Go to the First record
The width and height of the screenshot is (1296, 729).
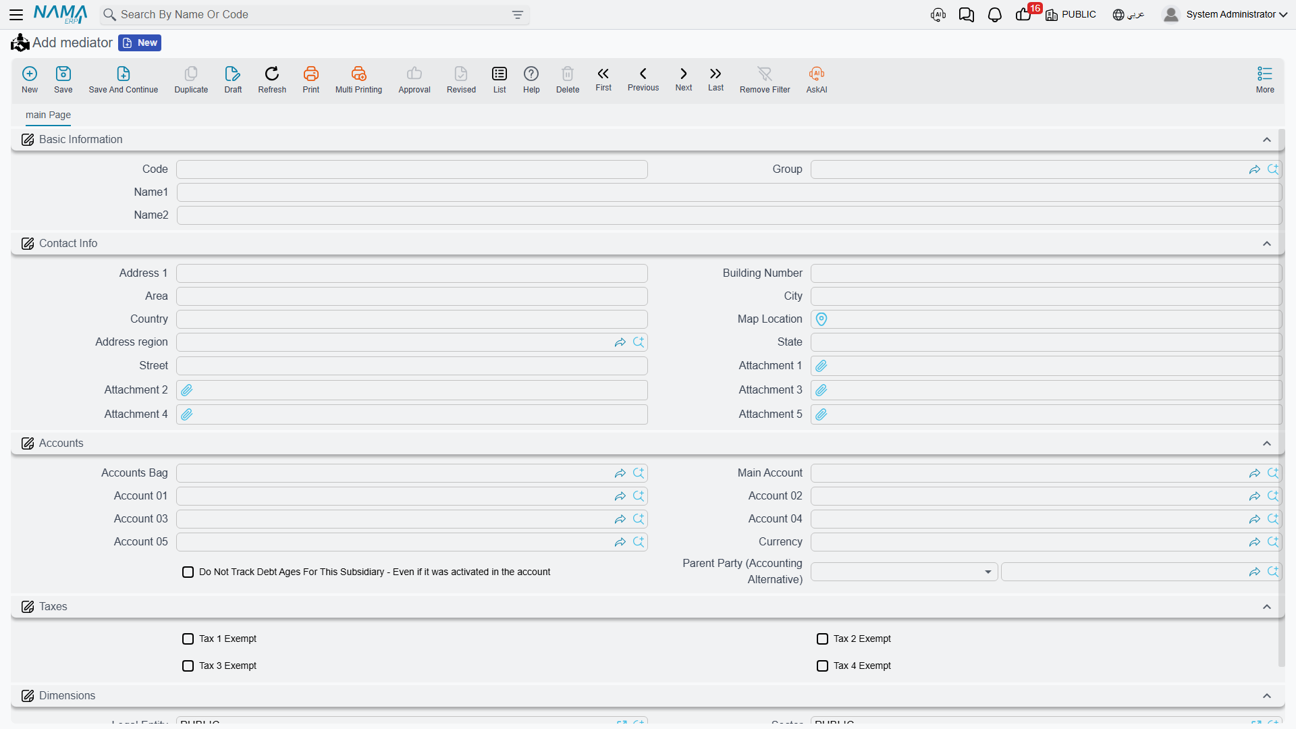click(603, 78)
